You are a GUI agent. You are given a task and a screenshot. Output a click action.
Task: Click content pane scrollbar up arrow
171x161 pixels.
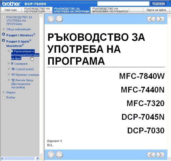169,16
